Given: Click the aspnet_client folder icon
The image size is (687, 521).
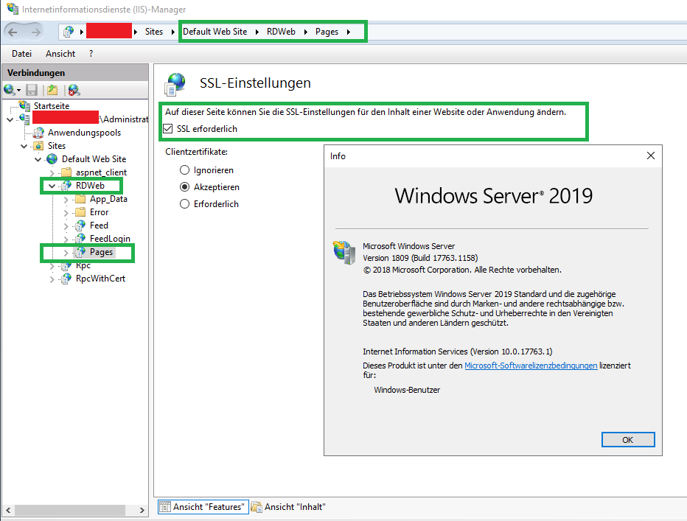Looking at the screenshot, I should pyautogui.click(x=66, y=172).
